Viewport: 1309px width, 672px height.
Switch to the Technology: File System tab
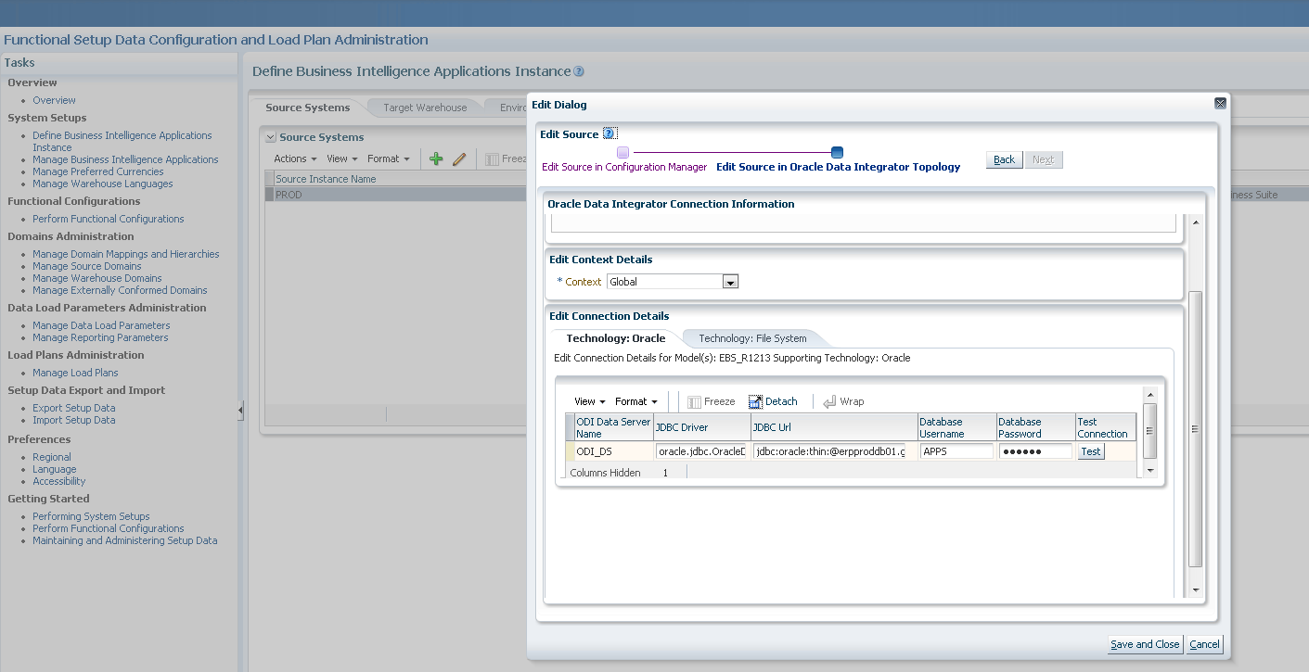(x=754, y=337)
